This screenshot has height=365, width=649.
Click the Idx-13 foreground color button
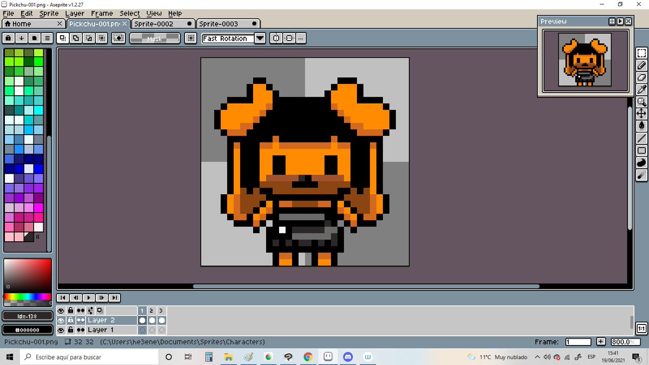click(x=27, y=316)
